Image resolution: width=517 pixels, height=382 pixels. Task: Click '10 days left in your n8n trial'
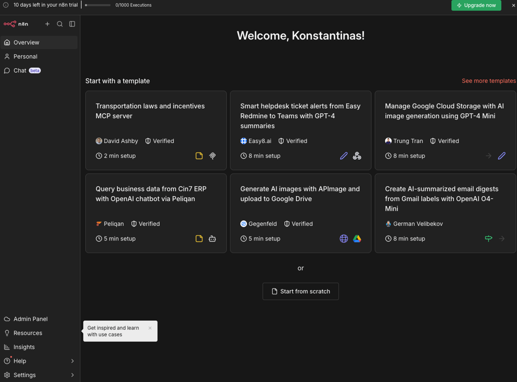coord(45,5)
